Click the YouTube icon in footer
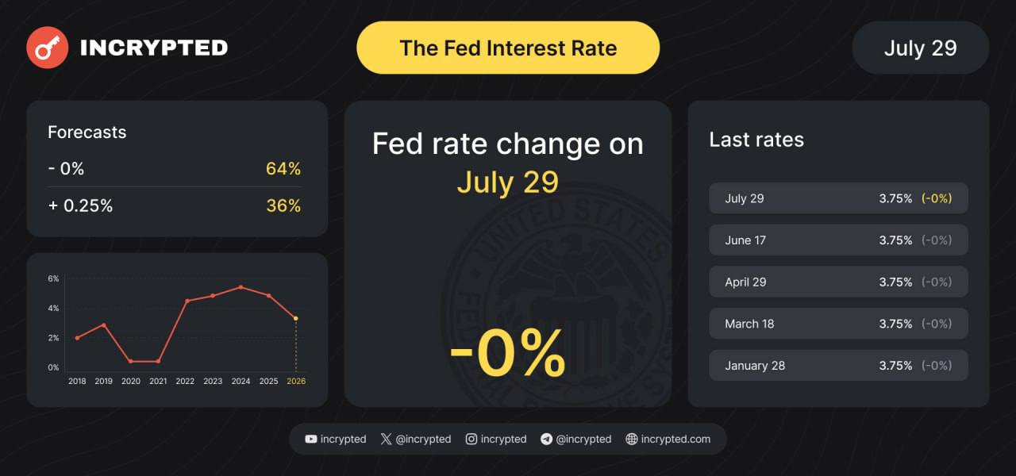Viewport: 1016px width, 476px height. click(310, 439)
